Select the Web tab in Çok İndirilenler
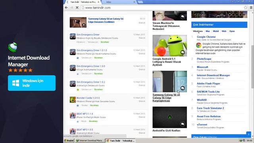 click(224, 31)
